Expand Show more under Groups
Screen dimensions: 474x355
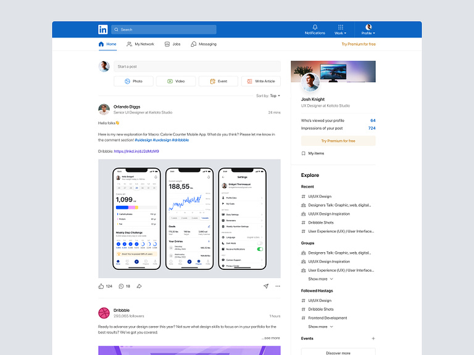[x=320, y=279]
